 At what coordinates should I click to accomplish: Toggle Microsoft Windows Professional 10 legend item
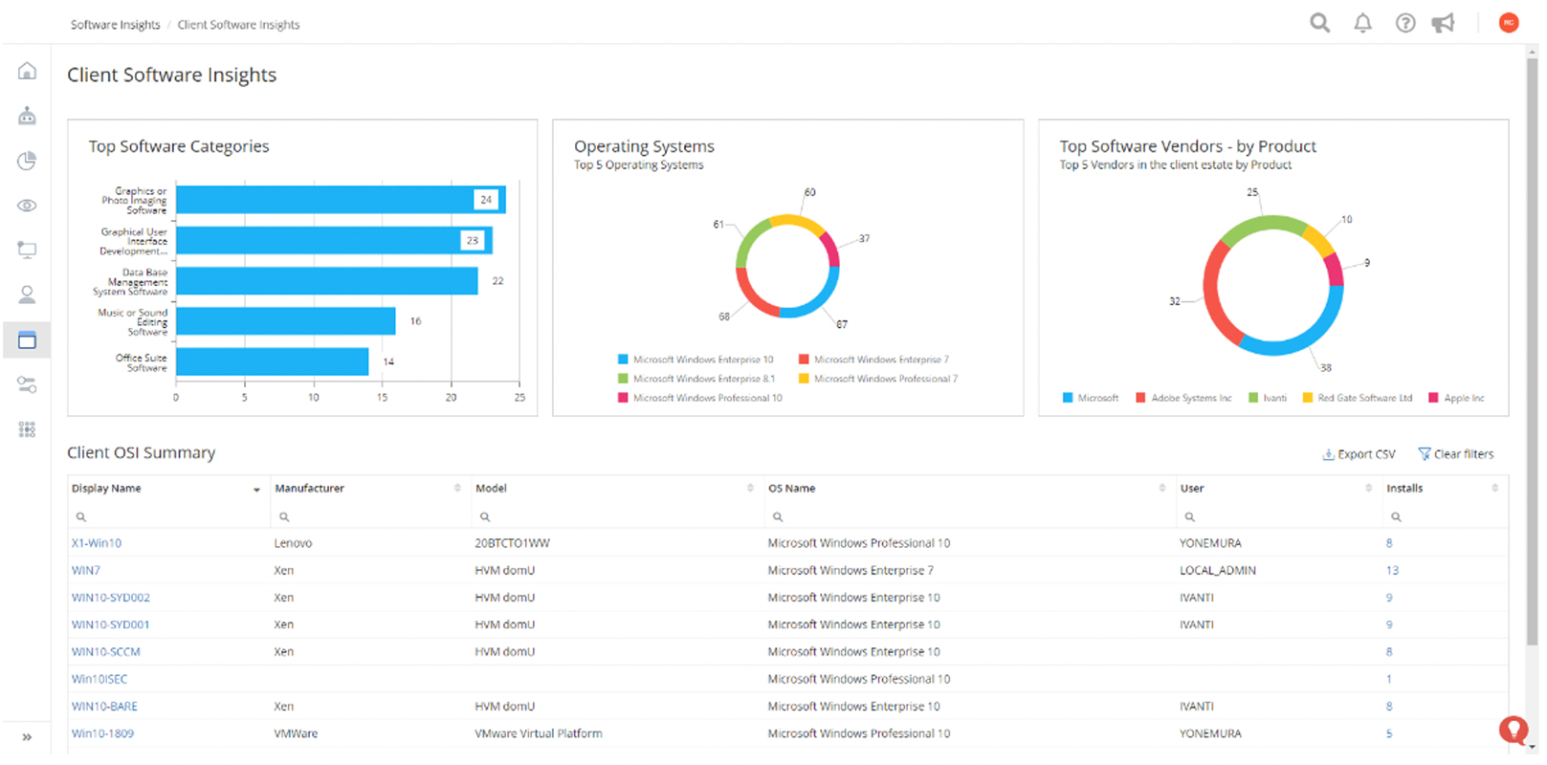700,398
